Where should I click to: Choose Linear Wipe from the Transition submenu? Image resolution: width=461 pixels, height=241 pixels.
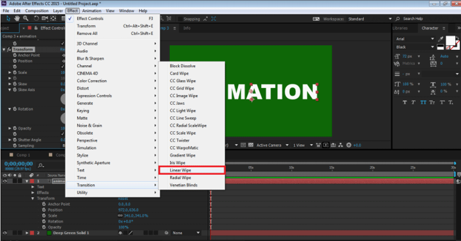[181, 170]
